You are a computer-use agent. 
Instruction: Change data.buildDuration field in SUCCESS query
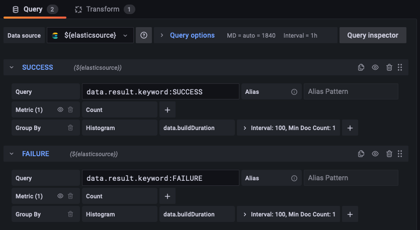pos(197,128)
